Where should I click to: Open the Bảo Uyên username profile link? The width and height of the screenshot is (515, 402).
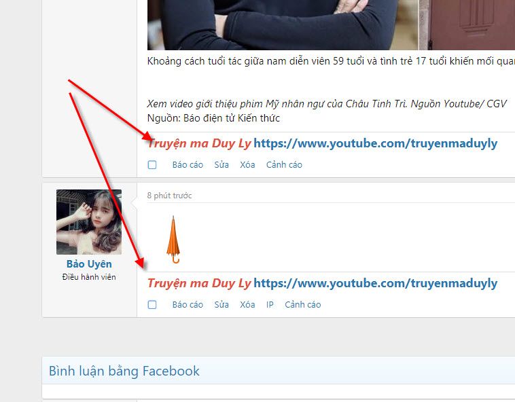click(89, 264)
